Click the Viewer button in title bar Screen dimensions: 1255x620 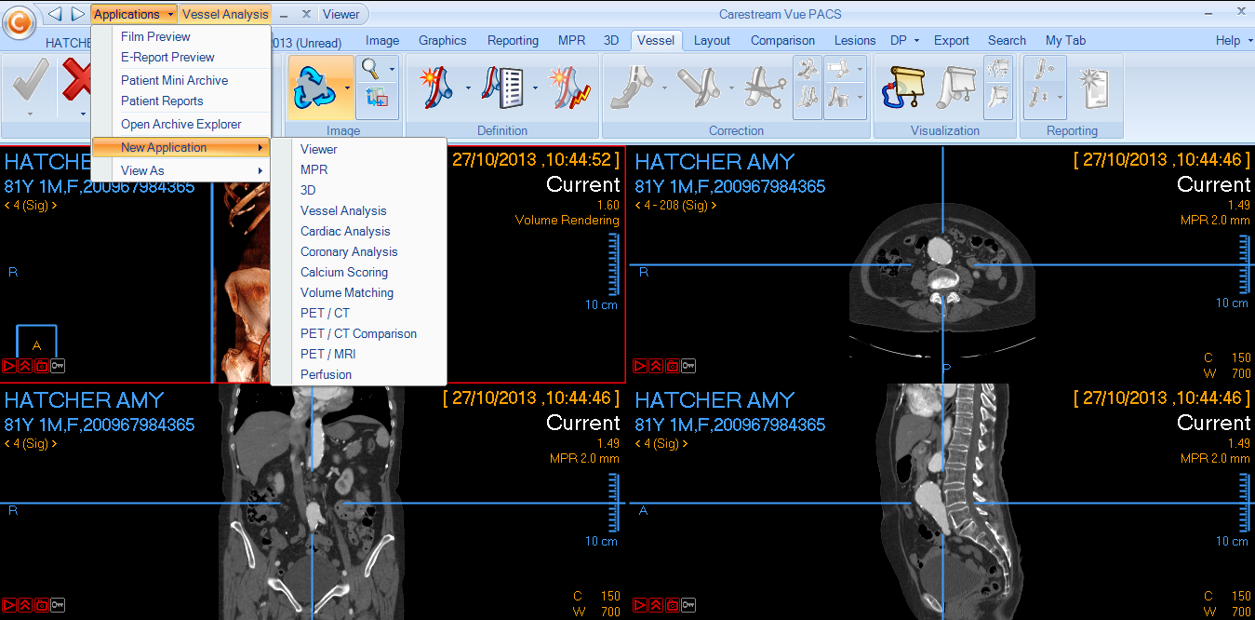click(341, 14)
